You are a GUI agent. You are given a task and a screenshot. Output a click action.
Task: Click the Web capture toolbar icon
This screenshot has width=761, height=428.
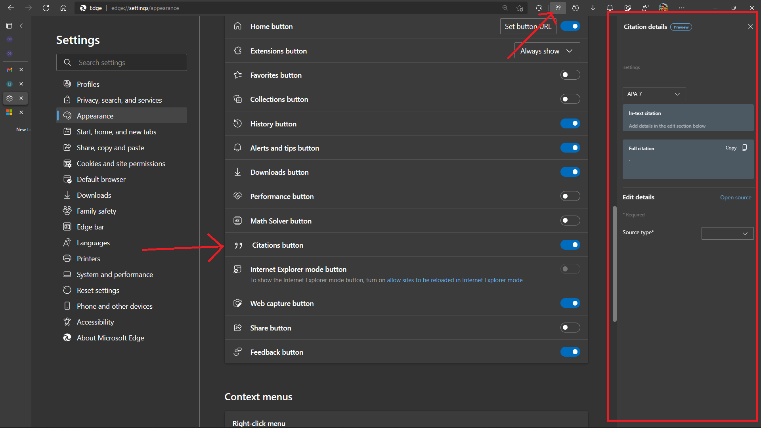[x=628, y=8]
